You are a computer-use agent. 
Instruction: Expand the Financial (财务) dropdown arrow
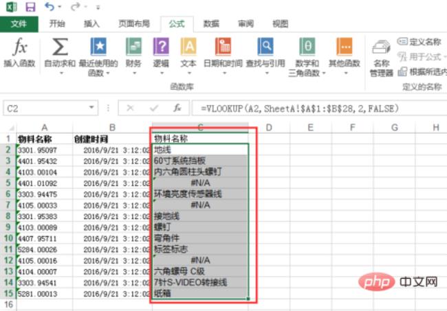click(x=134, y=73)
